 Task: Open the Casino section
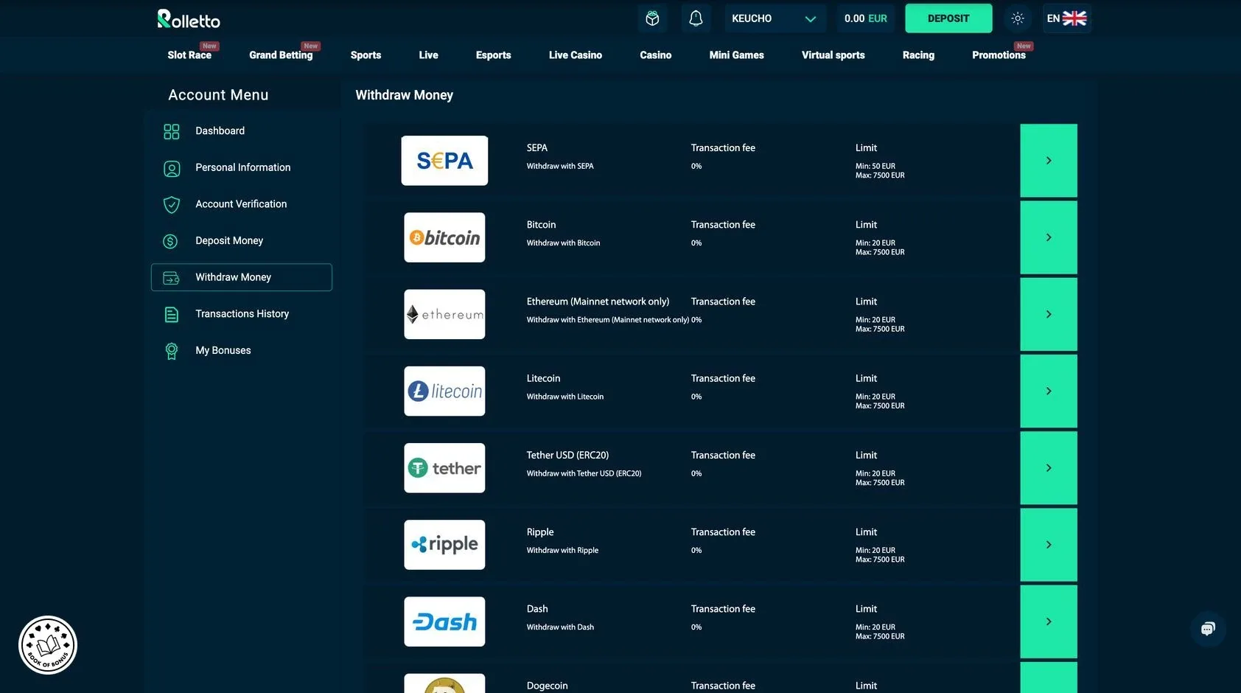tap(656, 55)
